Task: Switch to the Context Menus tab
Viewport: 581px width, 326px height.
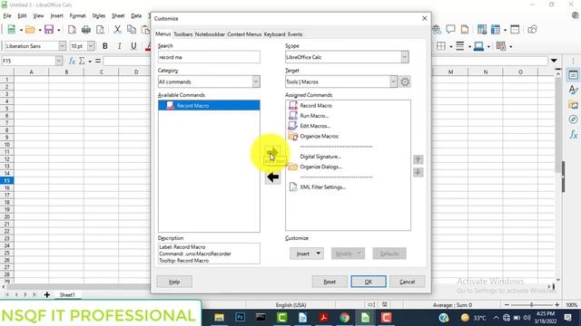Action: coord(244,34)
